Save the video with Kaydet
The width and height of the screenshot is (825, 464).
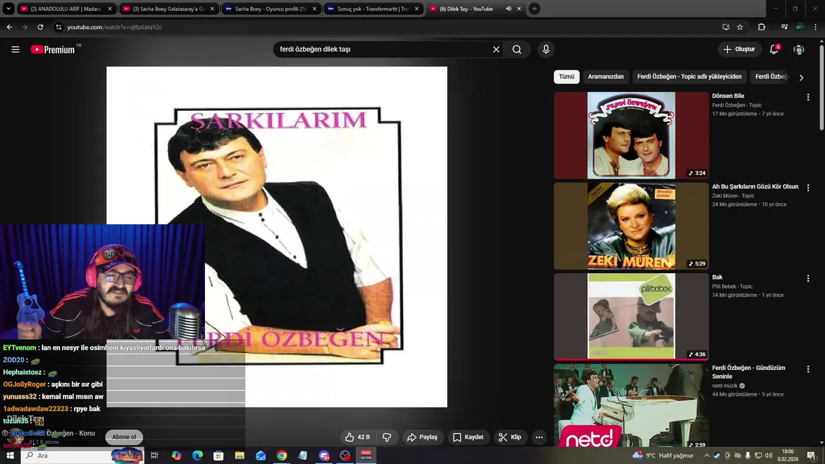click(x=468, y=437)
